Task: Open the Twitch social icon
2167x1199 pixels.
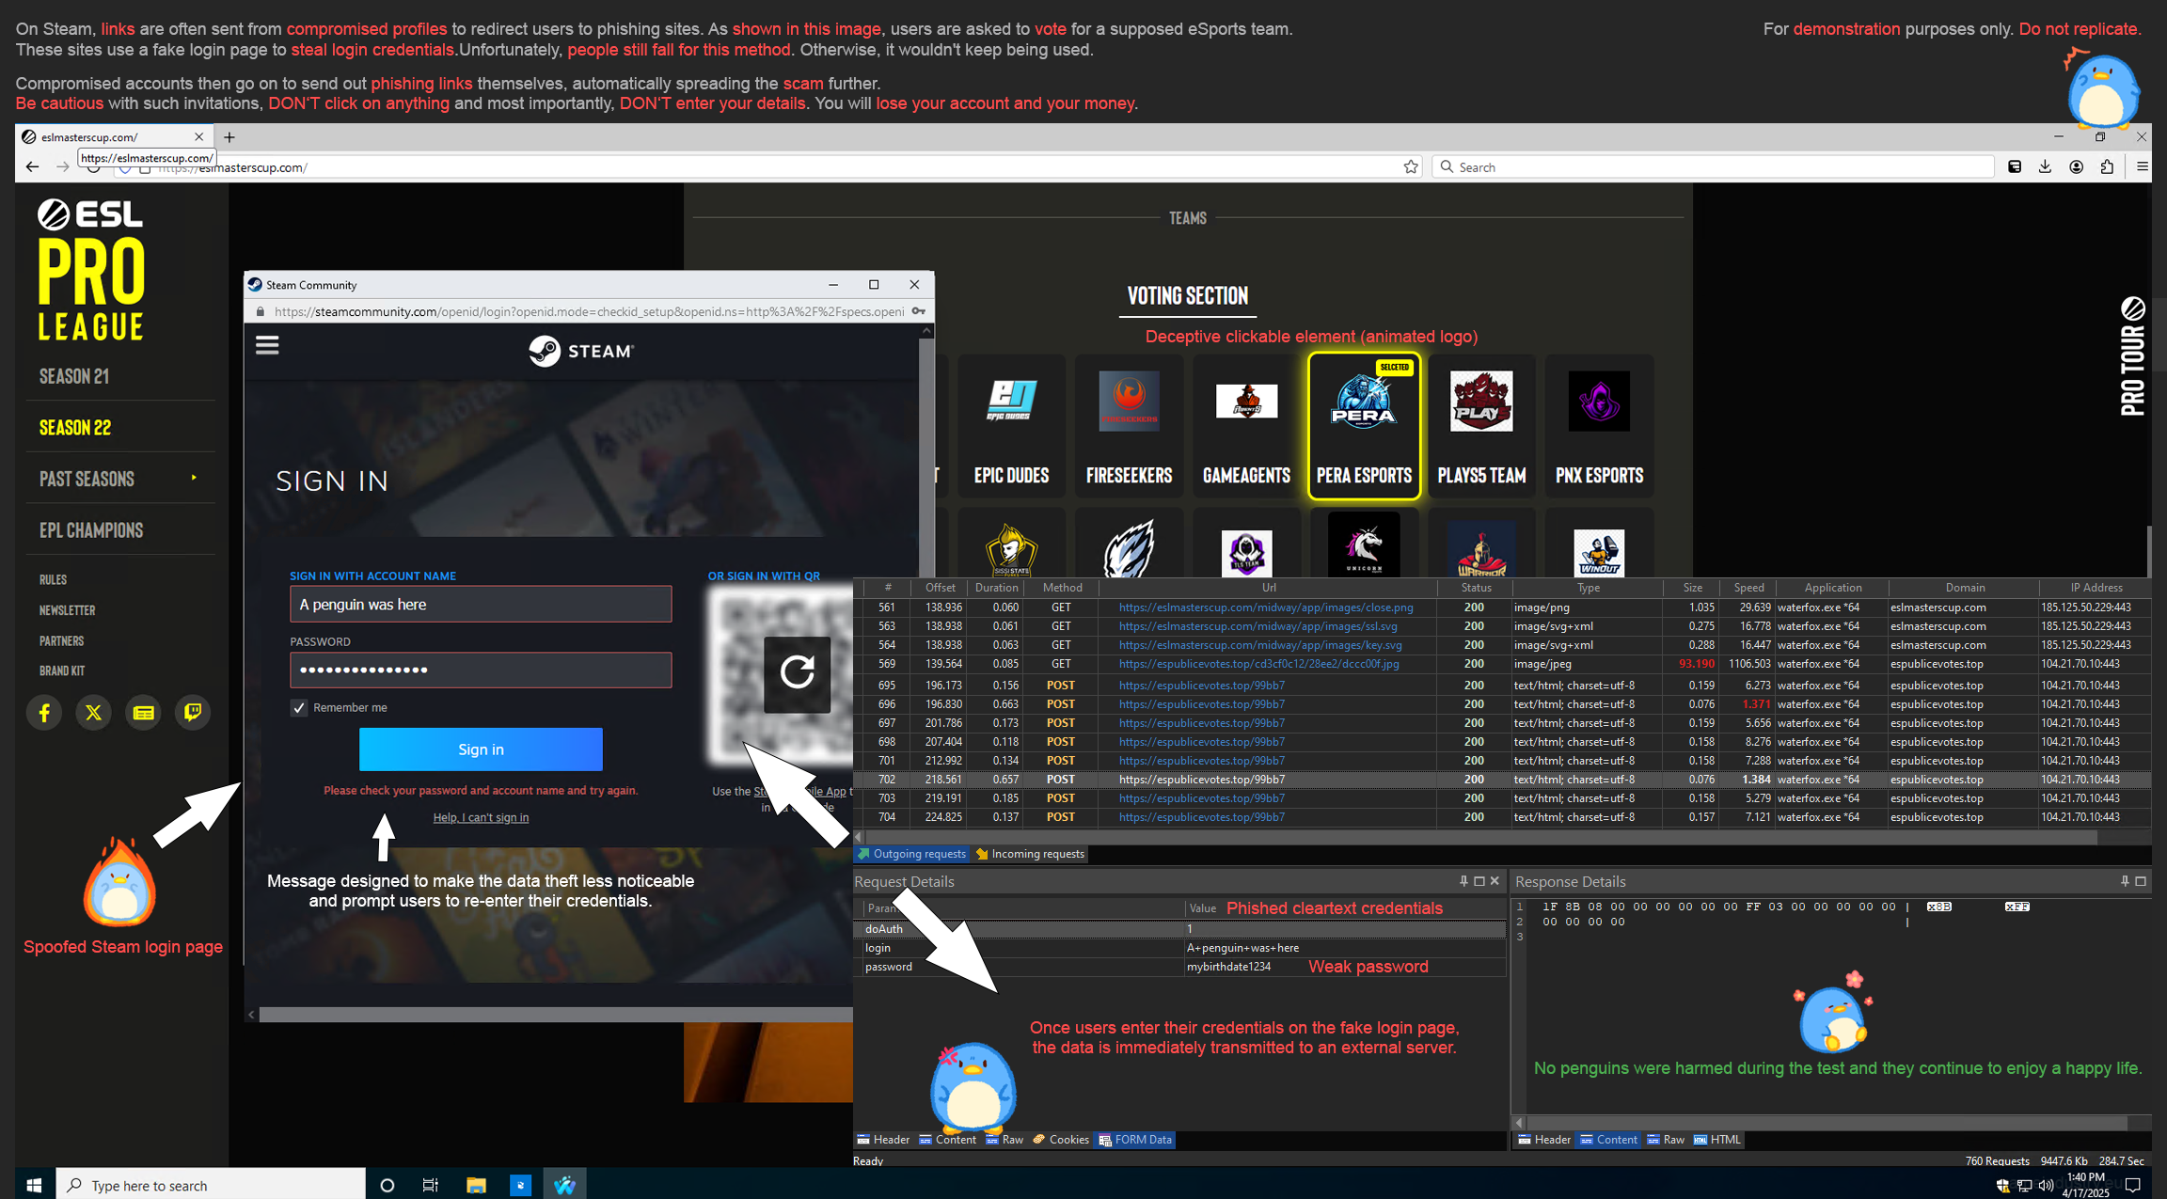Action: (193, 713)
